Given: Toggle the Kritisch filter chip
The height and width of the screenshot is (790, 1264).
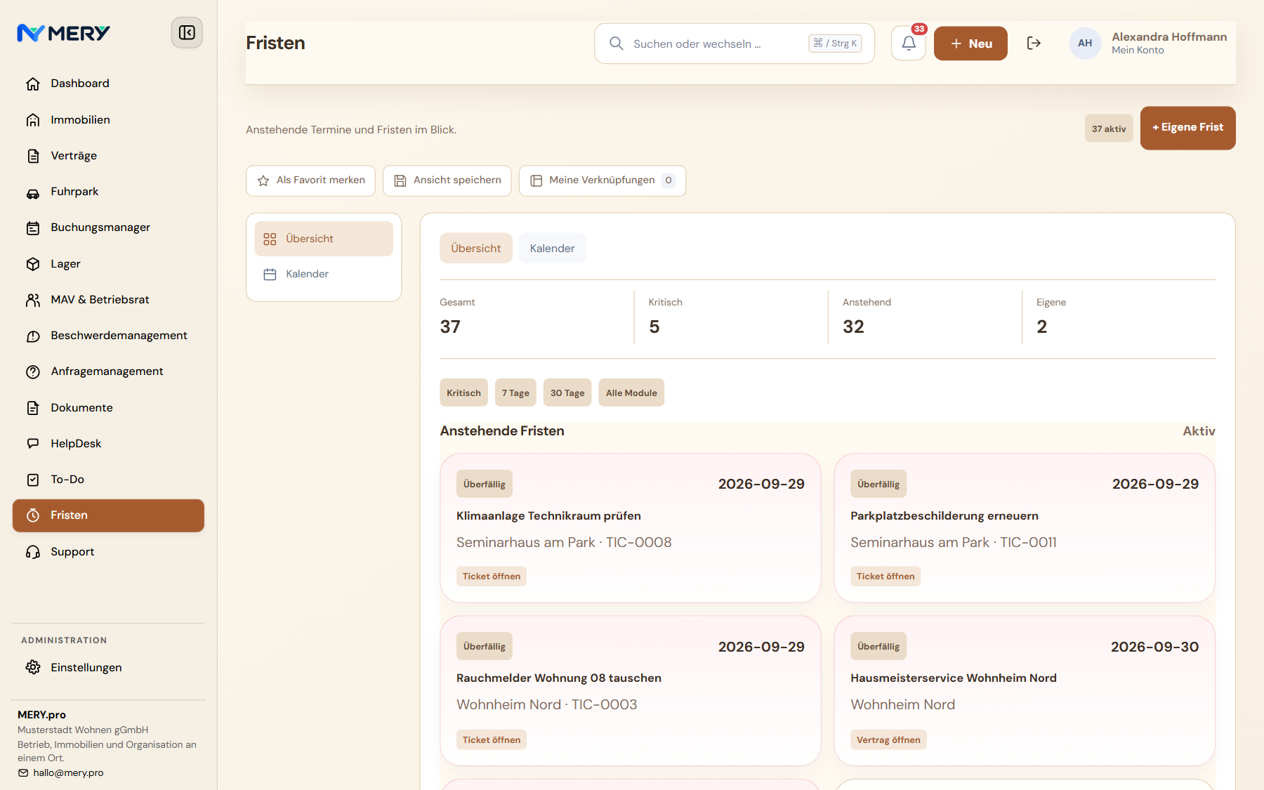Looking at the screenshot, I should 463,393.
